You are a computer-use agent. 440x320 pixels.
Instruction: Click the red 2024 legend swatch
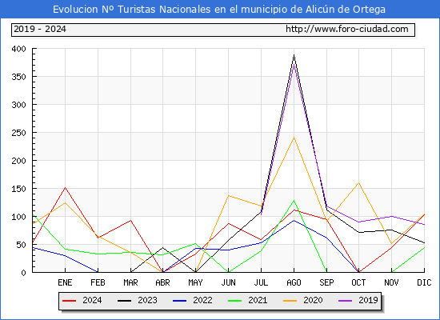click(69, 301)
